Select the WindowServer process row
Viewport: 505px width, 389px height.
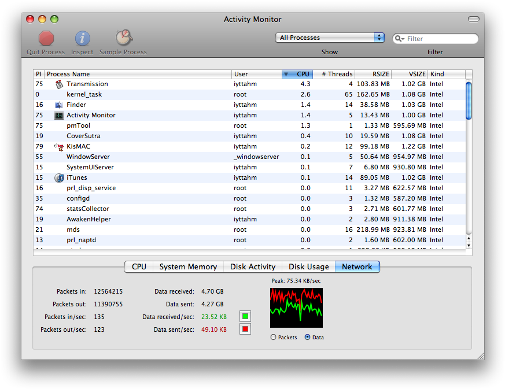tap(174, 157)
